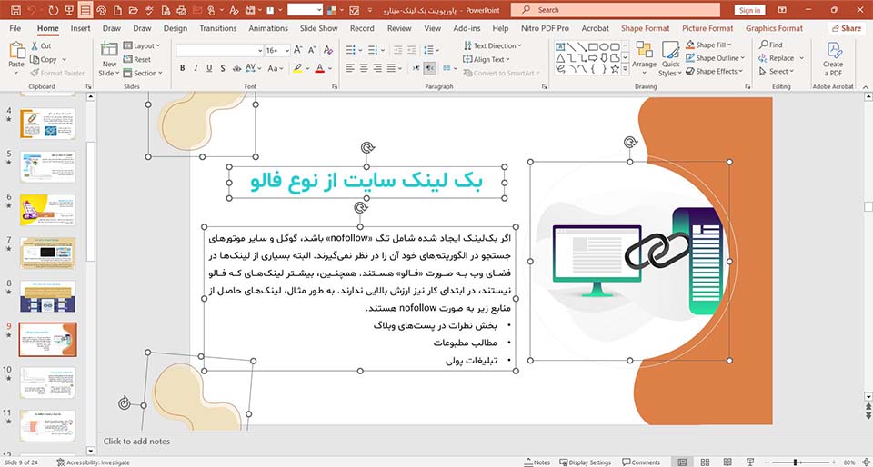The image size is (873, 467).
Task: Open the Font dialog launcher
Action: point(335,86)
